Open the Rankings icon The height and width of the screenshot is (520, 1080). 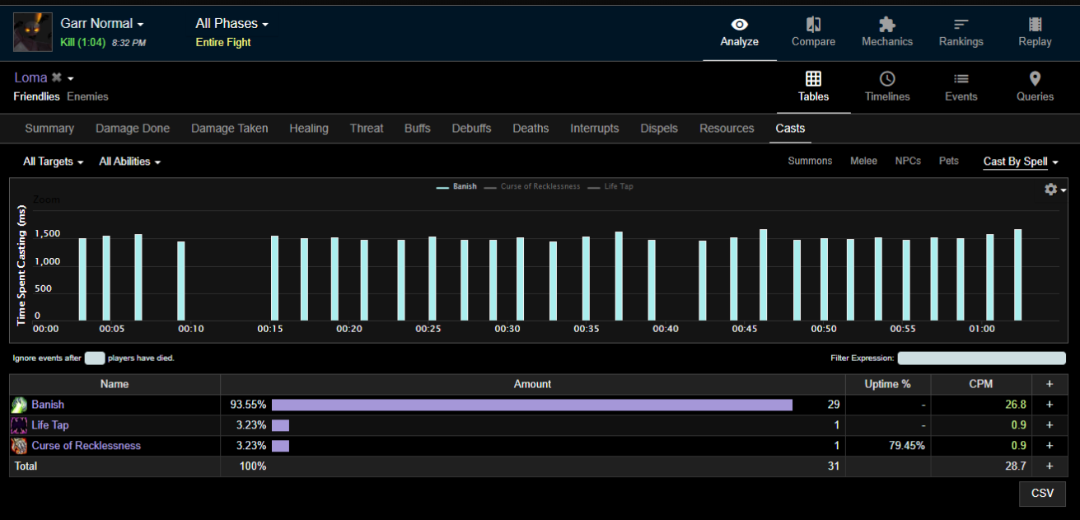(961, 25)
